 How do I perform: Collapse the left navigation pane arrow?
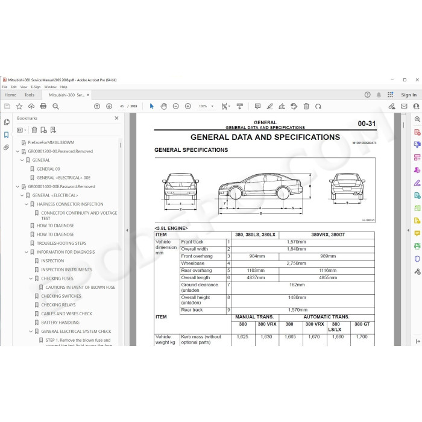(x=127, y=230)
